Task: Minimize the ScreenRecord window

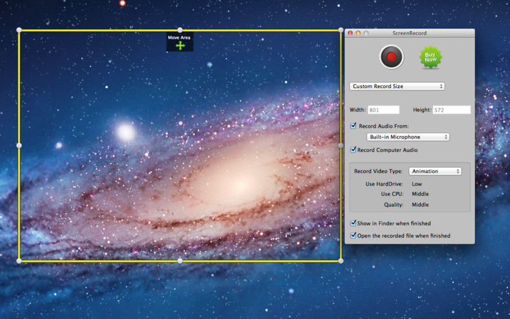Action: tap(358, 33)
